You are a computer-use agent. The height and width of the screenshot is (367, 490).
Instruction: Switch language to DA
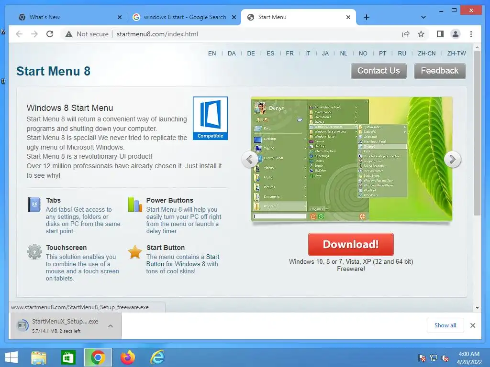click(232, 54)
